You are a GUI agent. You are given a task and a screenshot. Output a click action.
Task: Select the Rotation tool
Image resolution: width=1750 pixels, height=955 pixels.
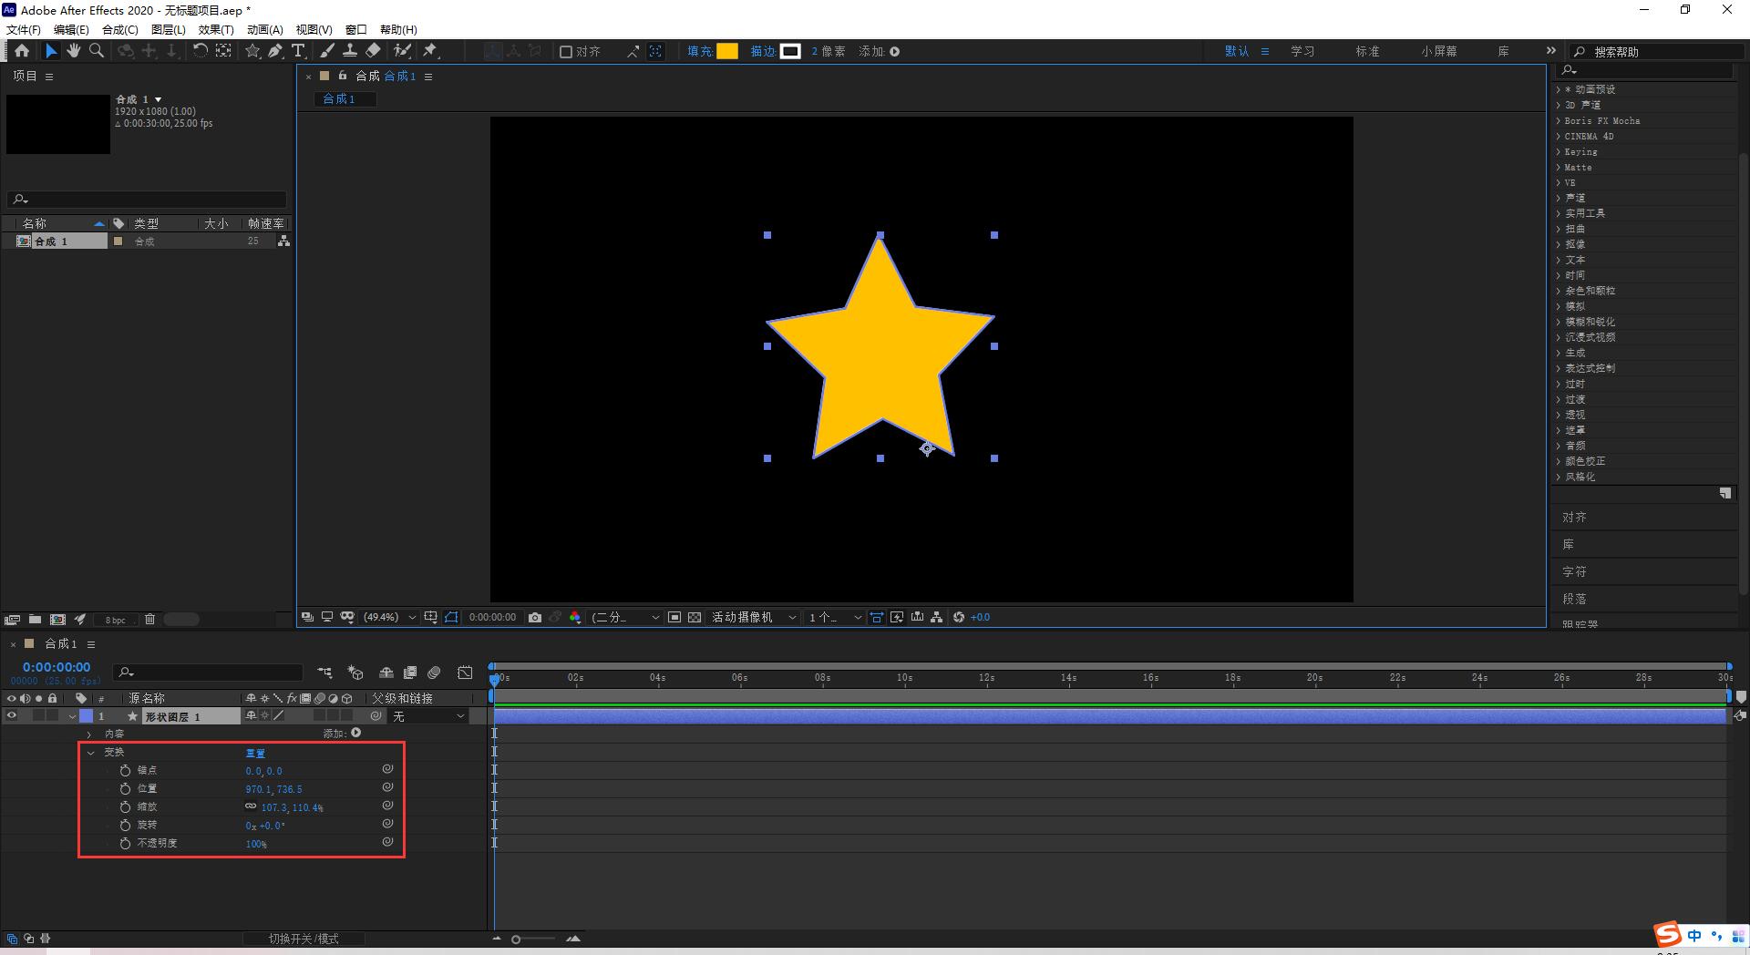click(x=200, y=51)
